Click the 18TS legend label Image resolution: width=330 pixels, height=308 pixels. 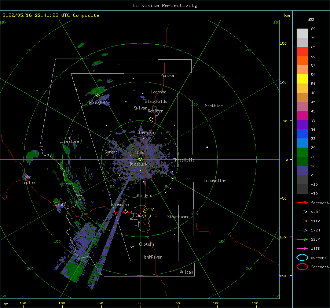315,249
